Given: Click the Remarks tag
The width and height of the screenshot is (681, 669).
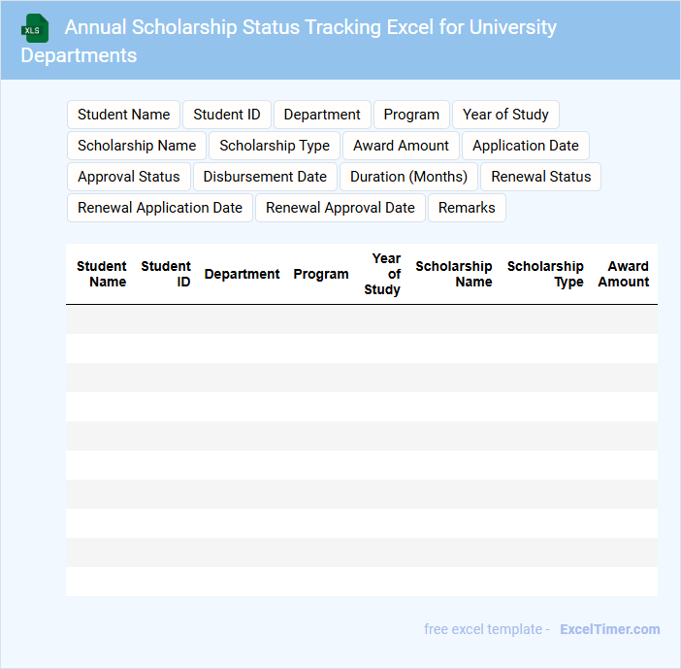Looking at the screenshot, I should click(467, 208).
